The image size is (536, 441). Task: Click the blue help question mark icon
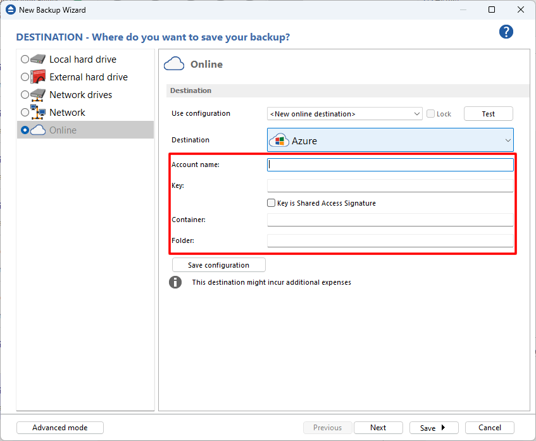[x=506, y=32]
